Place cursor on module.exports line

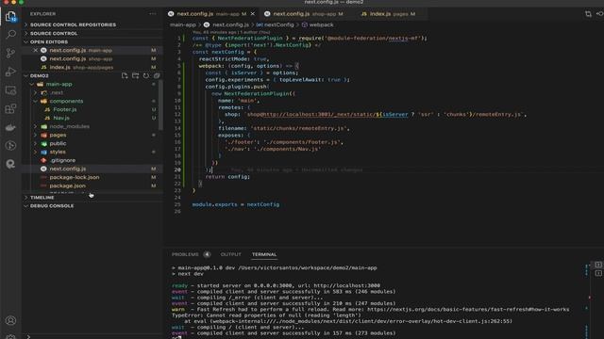coord(236,204)
